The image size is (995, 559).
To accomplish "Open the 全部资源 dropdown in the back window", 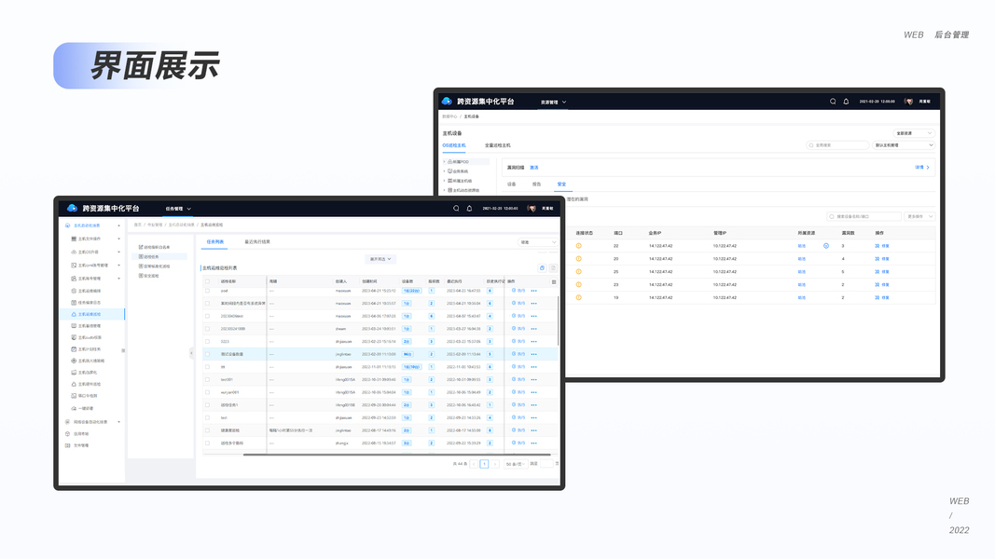I will coord(914,134).
